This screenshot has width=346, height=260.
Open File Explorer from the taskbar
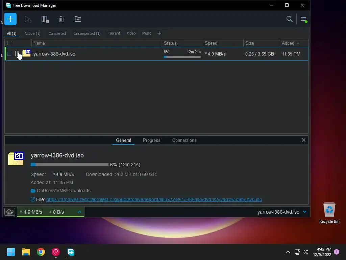pyautogui.click(x=26, y=252)
